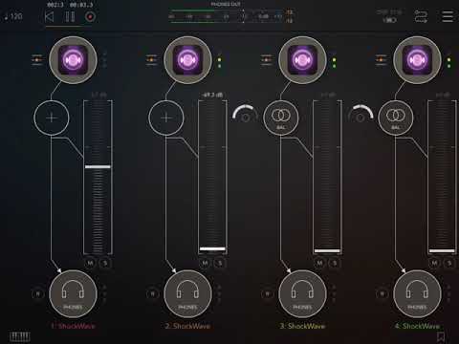This screenshot has width=459, height=344.
Task: Solo channel 4 with S button
Action: coord(449,263)
